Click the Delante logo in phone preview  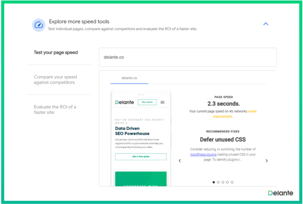point(124,102)
